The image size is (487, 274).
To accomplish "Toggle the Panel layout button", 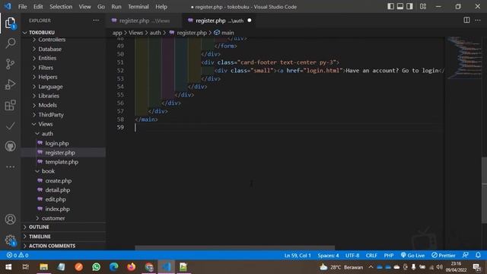I will pyautogui.click(x=400, y=7).
